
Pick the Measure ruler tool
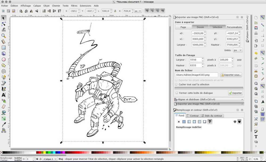pyautogui.click(x=3, y=42)
